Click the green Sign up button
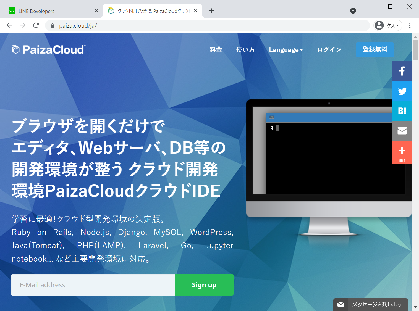This screenshot has height=311, width=419. pyautogui.click(x=204, y=285)
